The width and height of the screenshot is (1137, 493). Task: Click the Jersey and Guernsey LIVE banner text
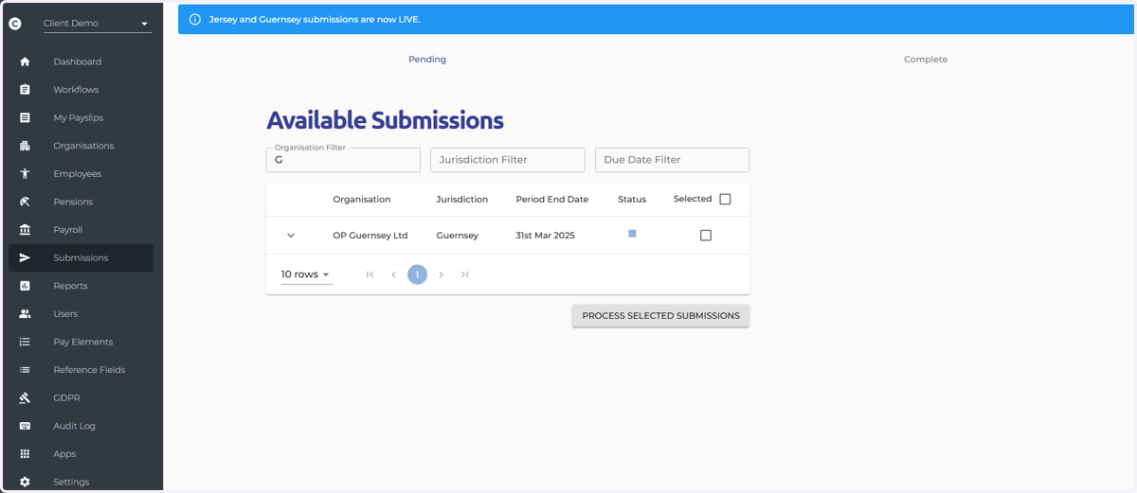pyautogui.click(x=315, y=19)
